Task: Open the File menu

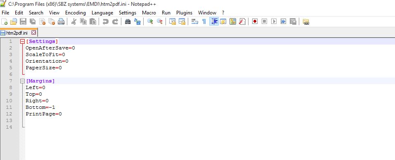Action: pyautogui.click(x=5, y=13)
